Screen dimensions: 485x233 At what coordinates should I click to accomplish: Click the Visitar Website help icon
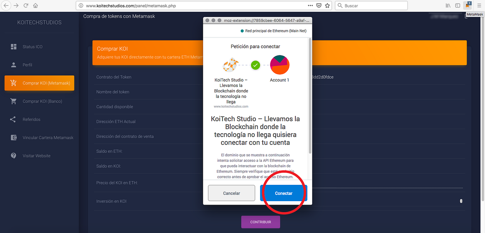[x=14, y=156]
